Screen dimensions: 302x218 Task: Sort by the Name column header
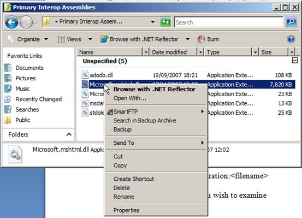pyautogui.click(x=110, y=52)
